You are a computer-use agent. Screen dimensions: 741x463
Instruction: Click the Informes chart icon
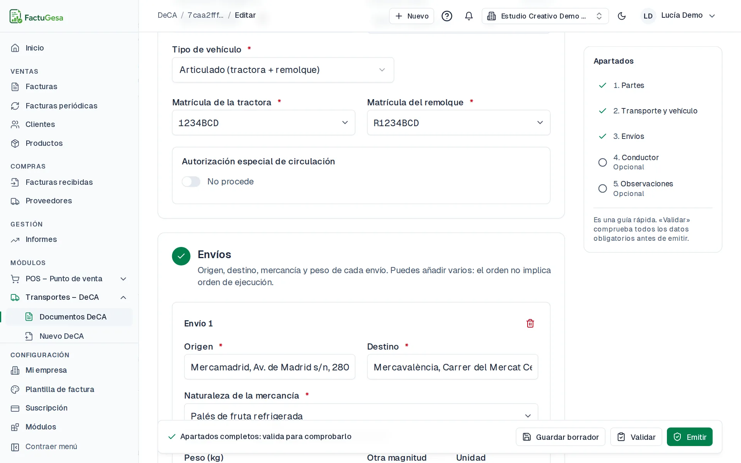(15, 240)
